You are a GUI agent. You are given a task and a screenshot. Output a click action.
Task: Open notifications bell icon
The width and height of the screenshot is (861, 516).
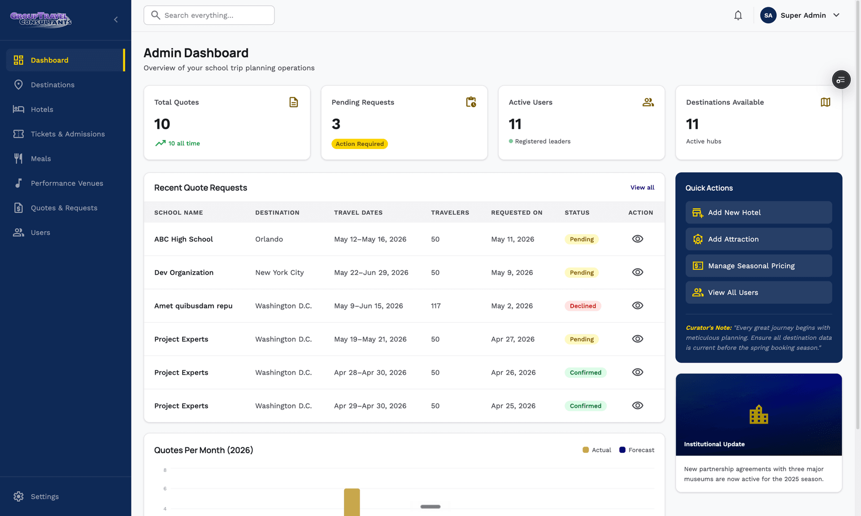coord(738,15)
